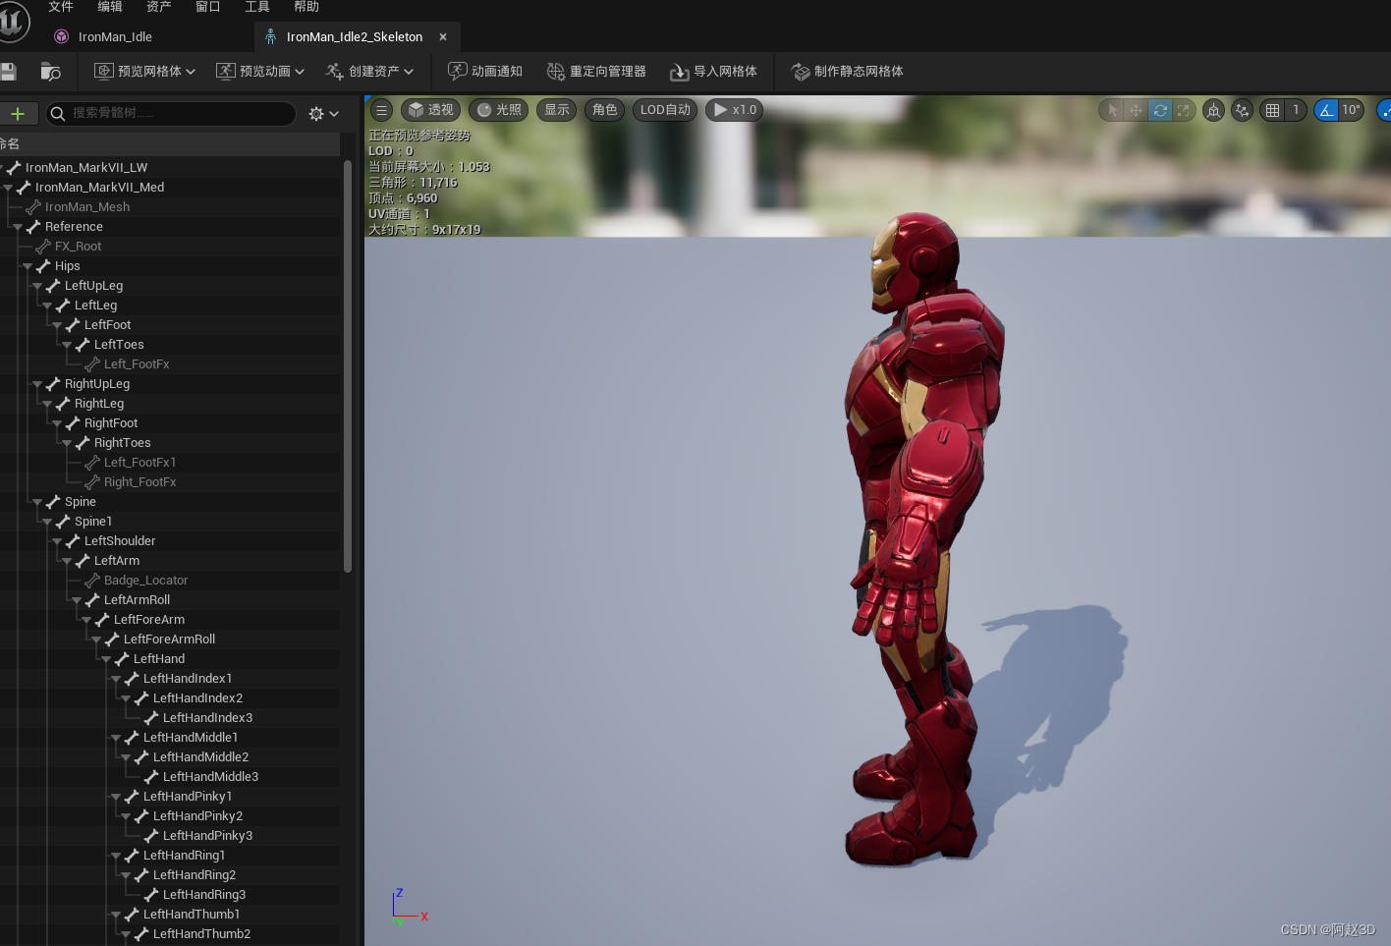The width and height of the screenshot is (1391, 946).
Task: Click the 动画通知 button
Action: pos(485,71)
